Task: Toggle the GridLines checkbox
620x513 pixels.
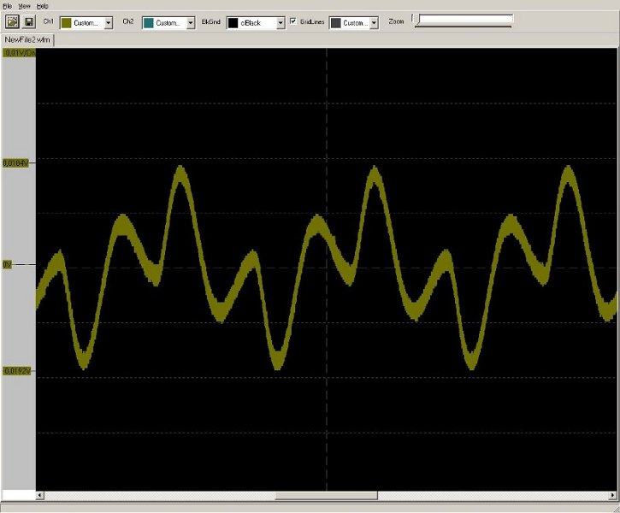Action: pos(293,21)
